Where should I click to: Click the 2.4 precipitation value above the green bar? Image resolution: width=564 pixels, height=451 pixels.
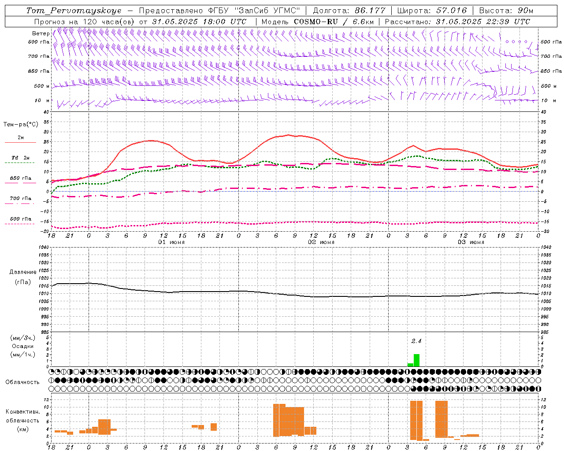click(x=416, y=341)
